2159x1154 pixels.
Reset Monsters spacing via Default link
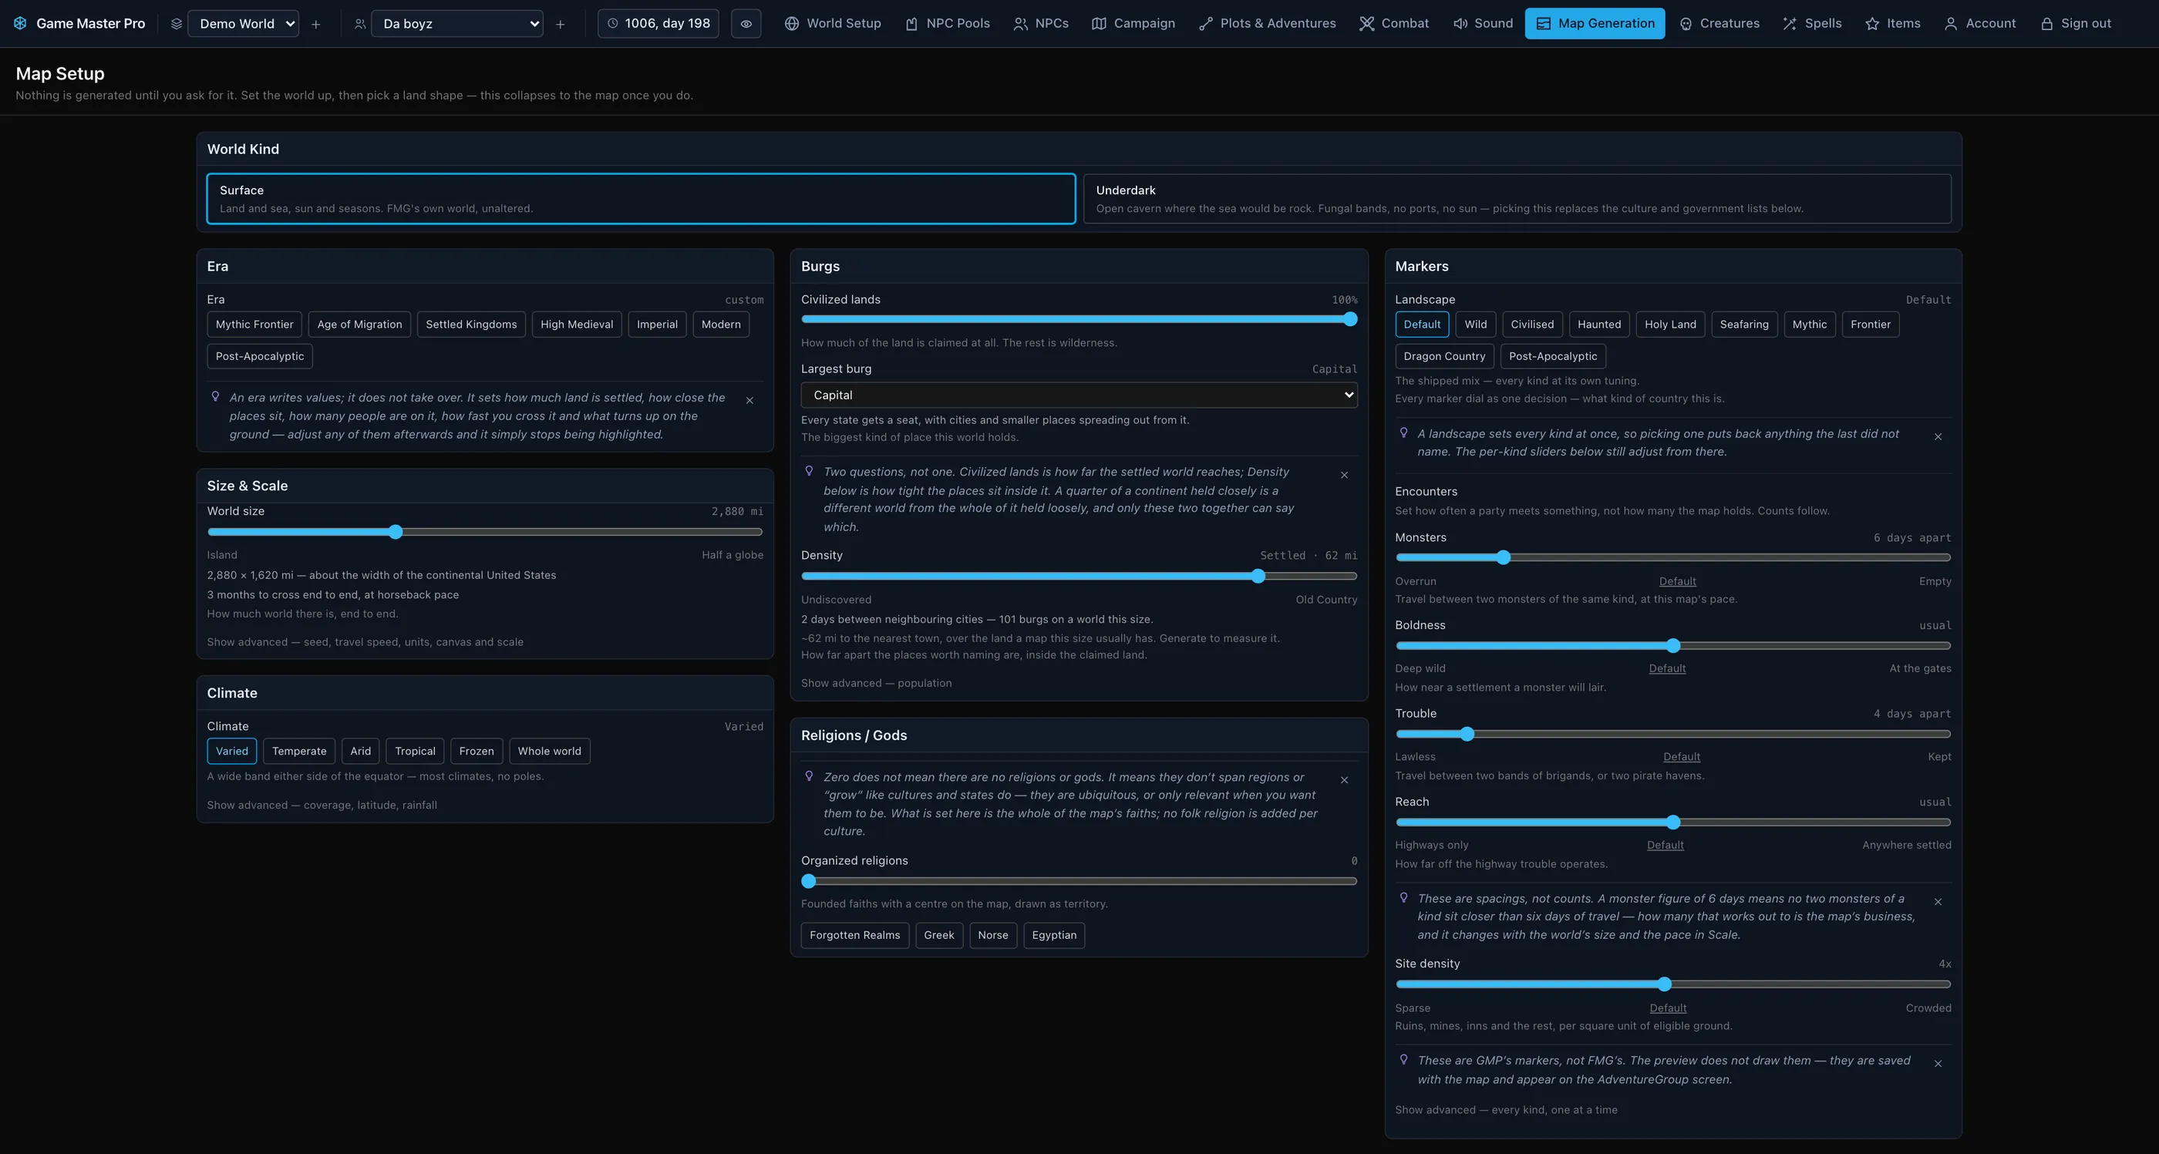point(1677,581)
